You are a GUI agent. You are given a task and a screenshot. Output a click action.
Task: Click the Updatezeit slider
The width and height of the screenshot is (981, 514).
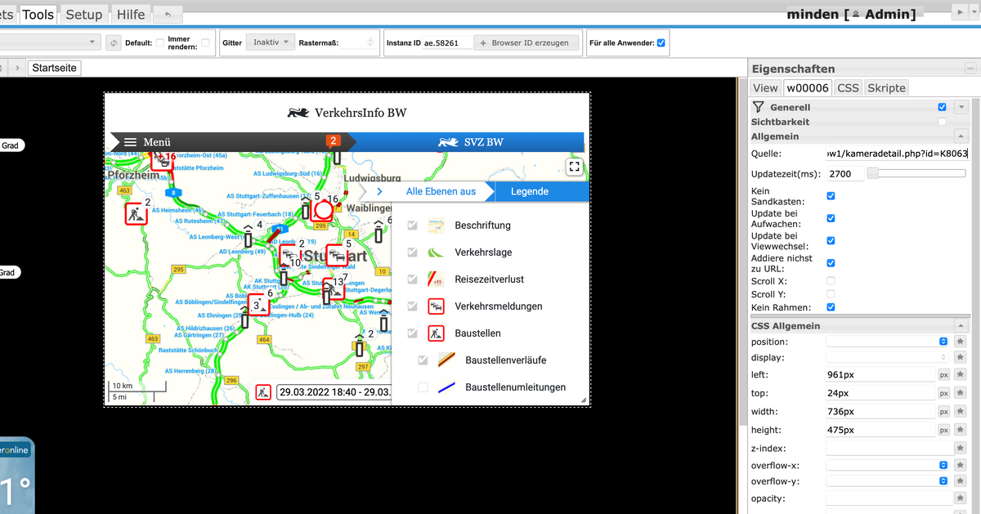pos(917,173)
